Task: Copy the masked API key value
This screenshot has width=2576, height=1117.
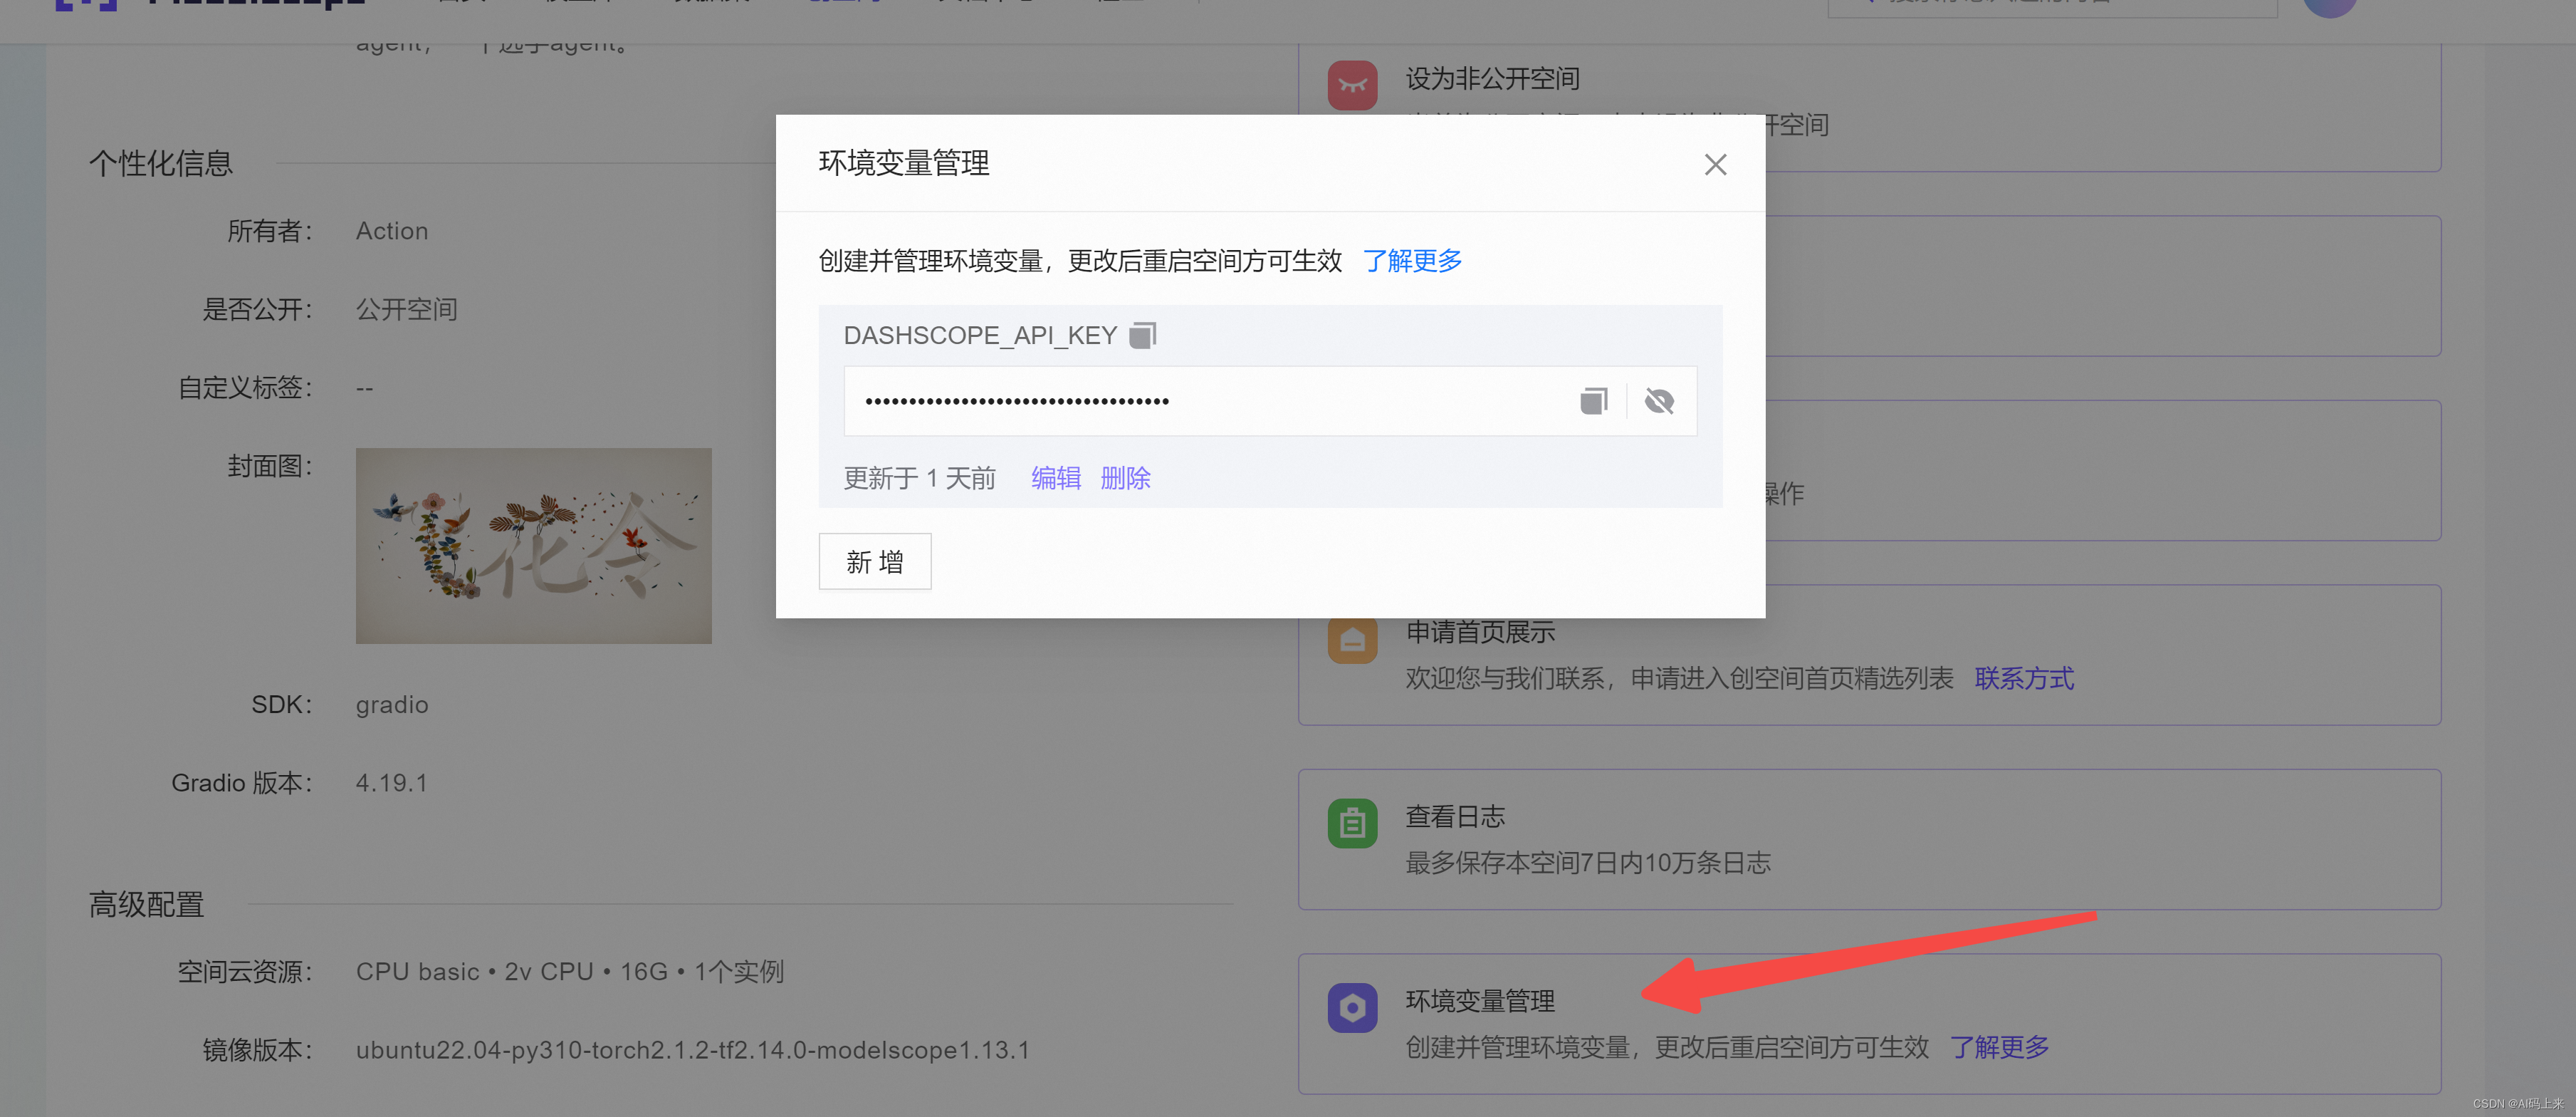Action: point(1593,401)
